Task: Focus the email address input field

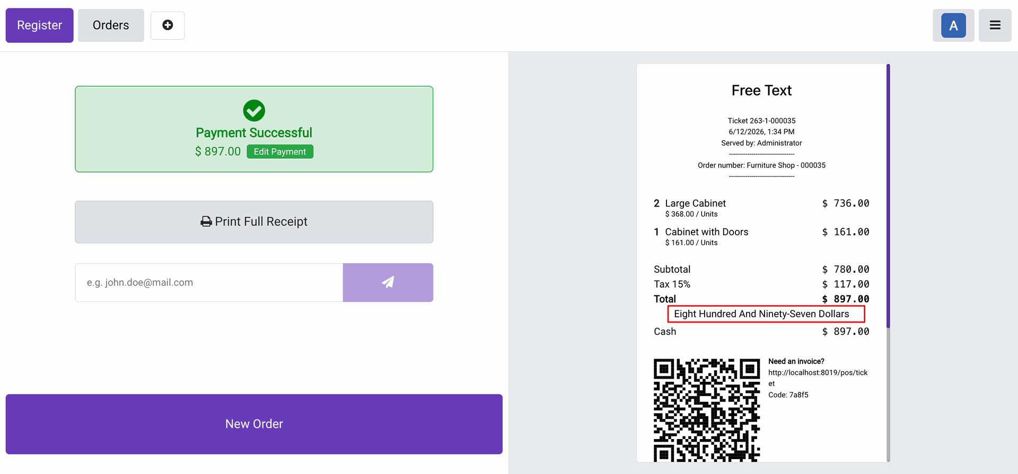Action: pos(209,282)
